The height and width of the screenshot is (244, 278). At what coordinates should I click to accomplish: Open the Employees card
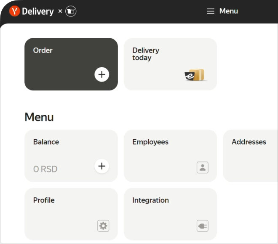pyautogui.click(x=171, y=156)
